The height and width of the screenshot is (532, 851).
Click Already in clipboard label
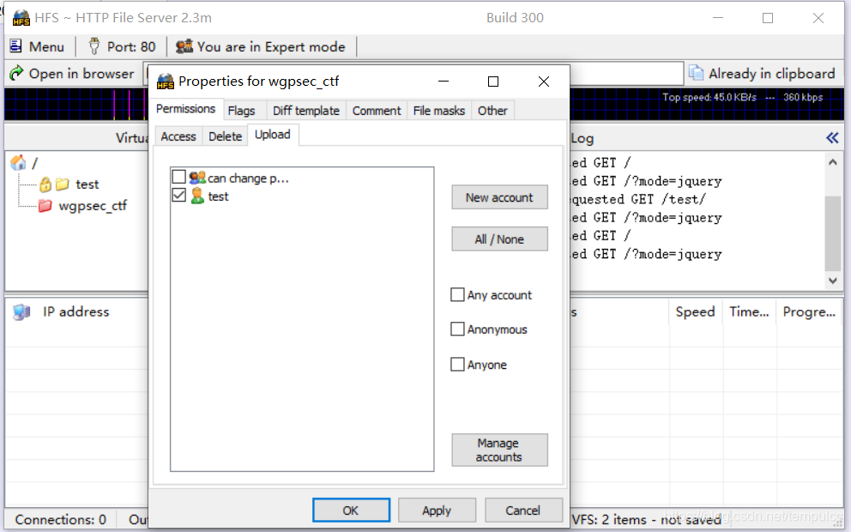click(772, 73)
